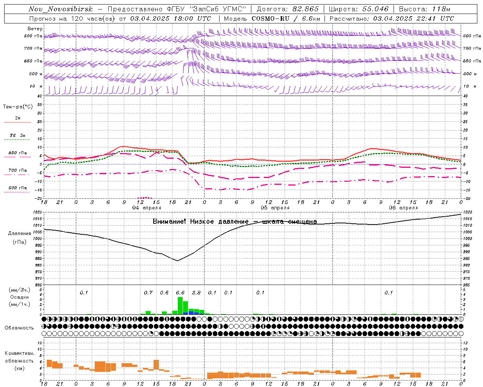Click the '700 гПа' temperature legend entry
483x387 pixels.
pos(18,170)
